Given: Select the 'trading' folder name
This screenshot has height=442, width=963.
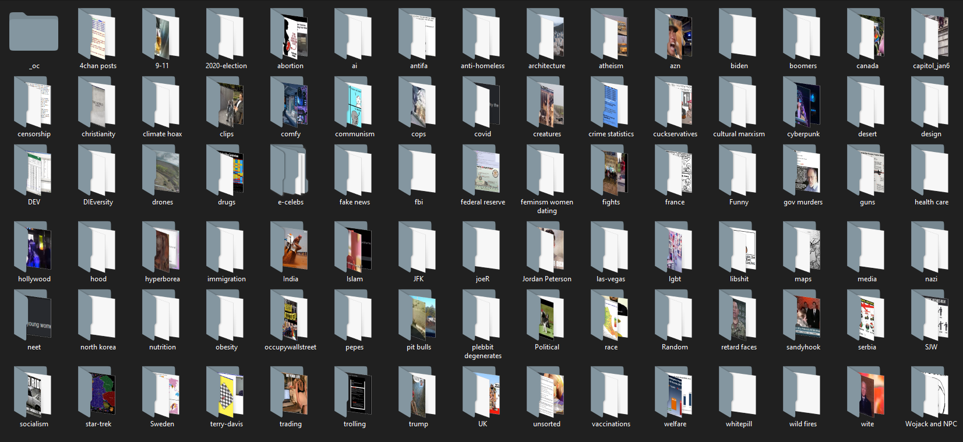Looking at the screenshot, I should (291, 424).
